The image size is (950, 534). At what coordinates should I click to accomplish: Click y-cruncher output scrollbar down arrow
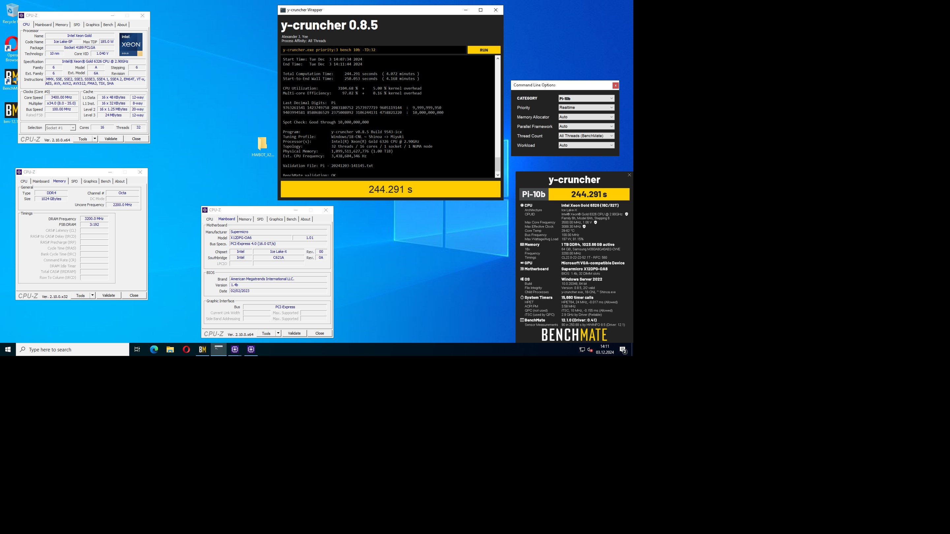coord(497,175)
